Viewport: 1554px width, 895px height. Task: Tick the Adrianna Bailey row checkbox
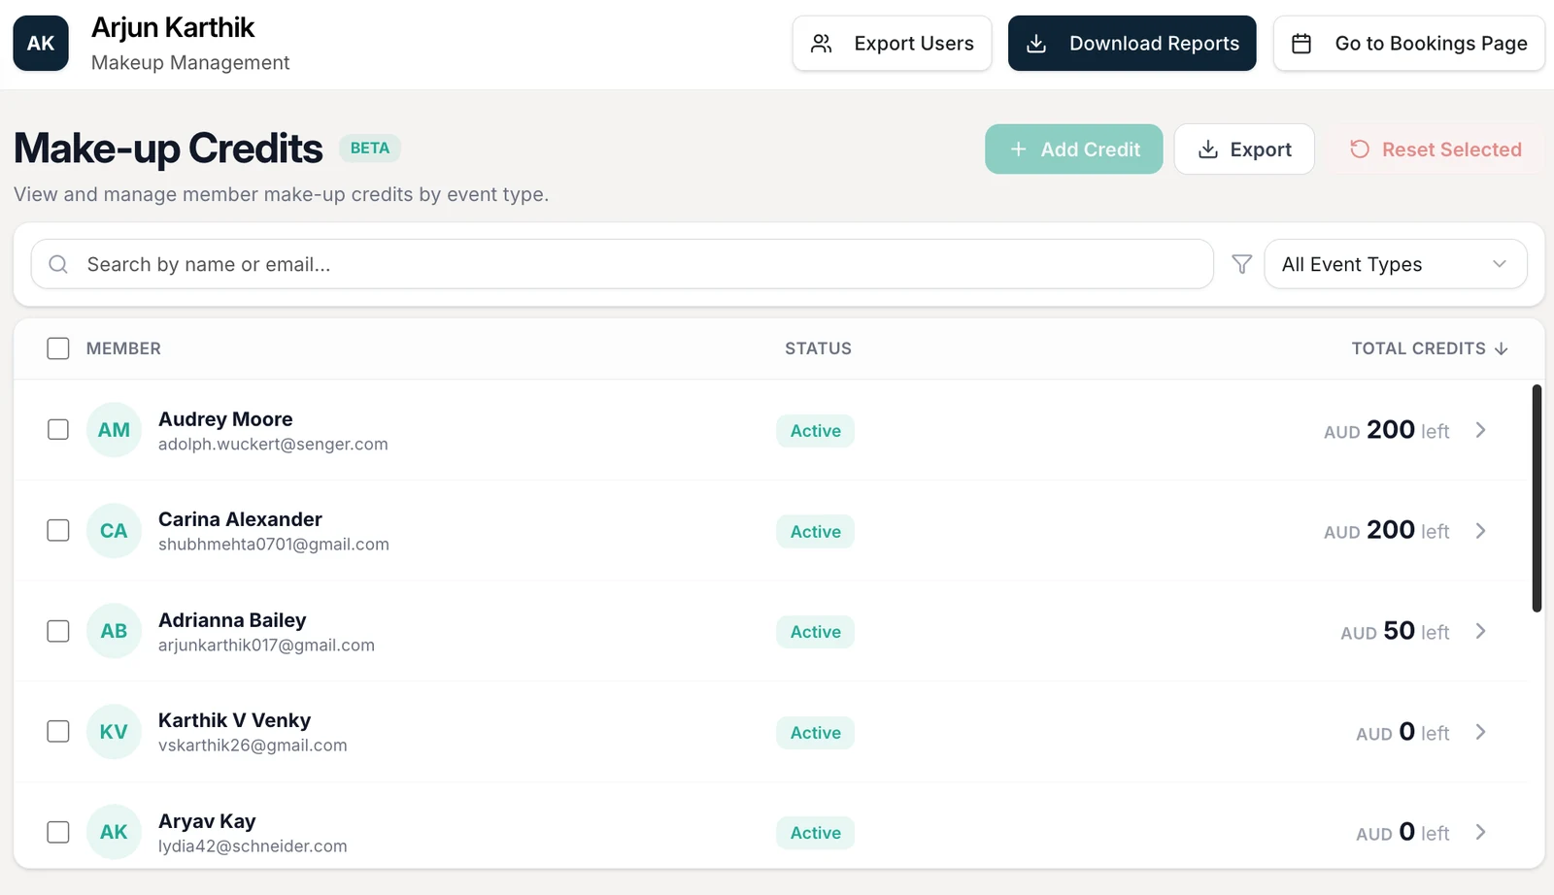click(58, 631)
